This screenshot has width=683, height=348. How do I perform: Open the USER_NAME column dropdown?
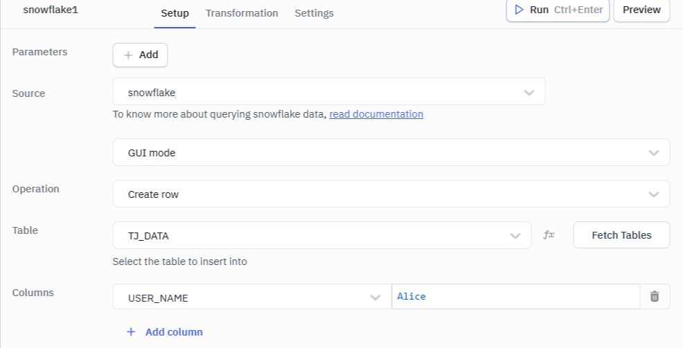click(x=251, y=297)
